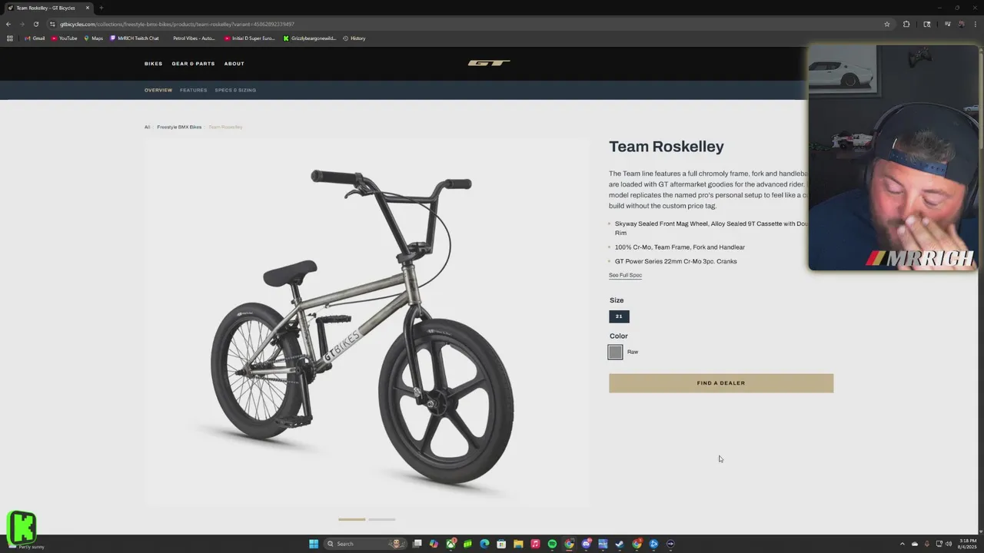The image size is (984, 553).
Task: Open the apps grid in bookmarks bar
Action: coord(9,38)
